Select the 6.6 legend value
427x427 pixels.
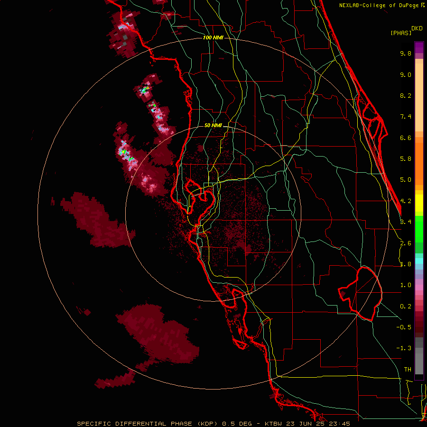406,138
